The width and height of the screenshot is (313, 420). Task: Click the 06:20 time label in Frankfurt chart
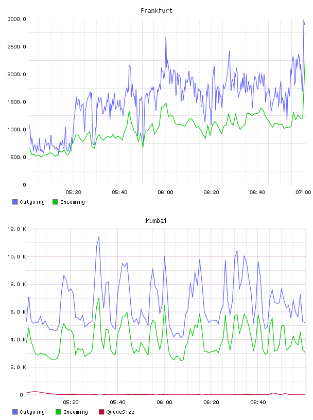click(x=211, y=192)
